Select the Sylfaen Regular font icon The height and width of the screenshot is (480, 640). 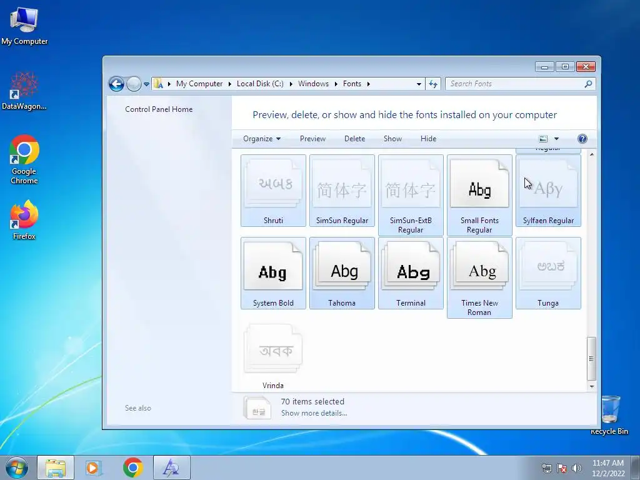pos(548,190)
